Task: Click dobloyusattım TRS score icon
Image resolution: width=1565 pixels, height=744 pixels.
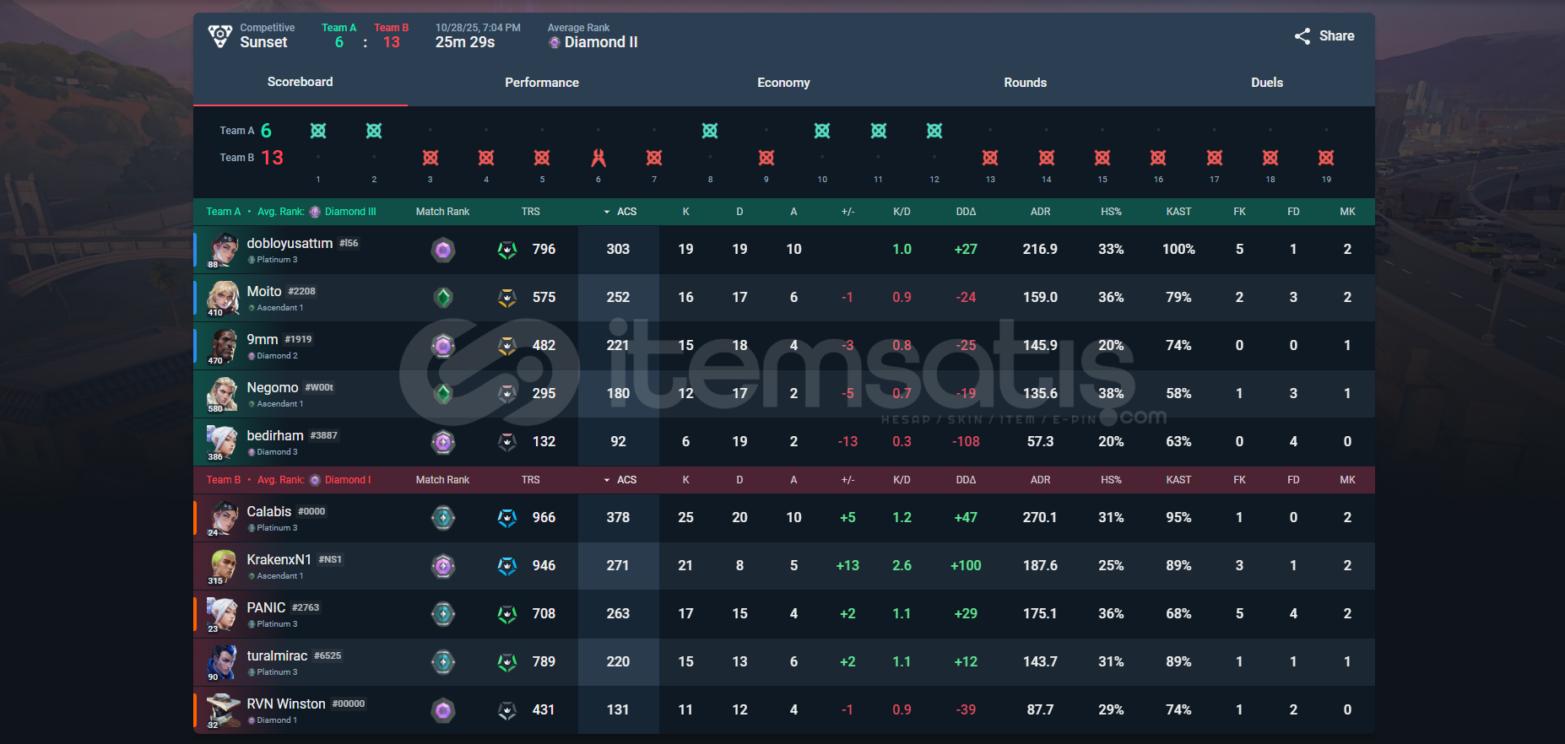Action: click(x=506, y=250)
